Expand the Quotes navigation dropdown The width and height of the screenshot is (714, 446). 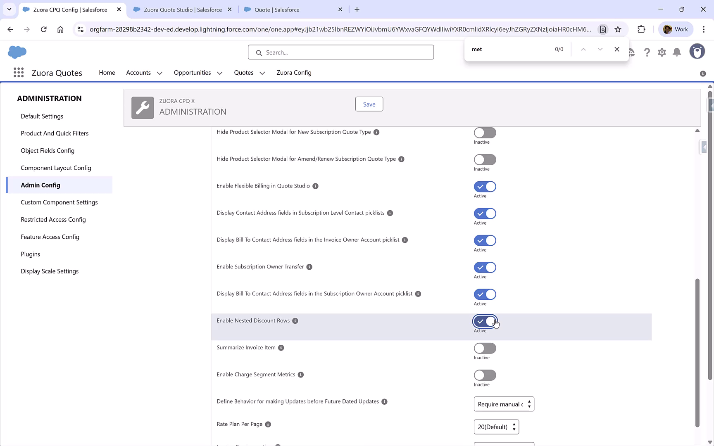[262, 73]
